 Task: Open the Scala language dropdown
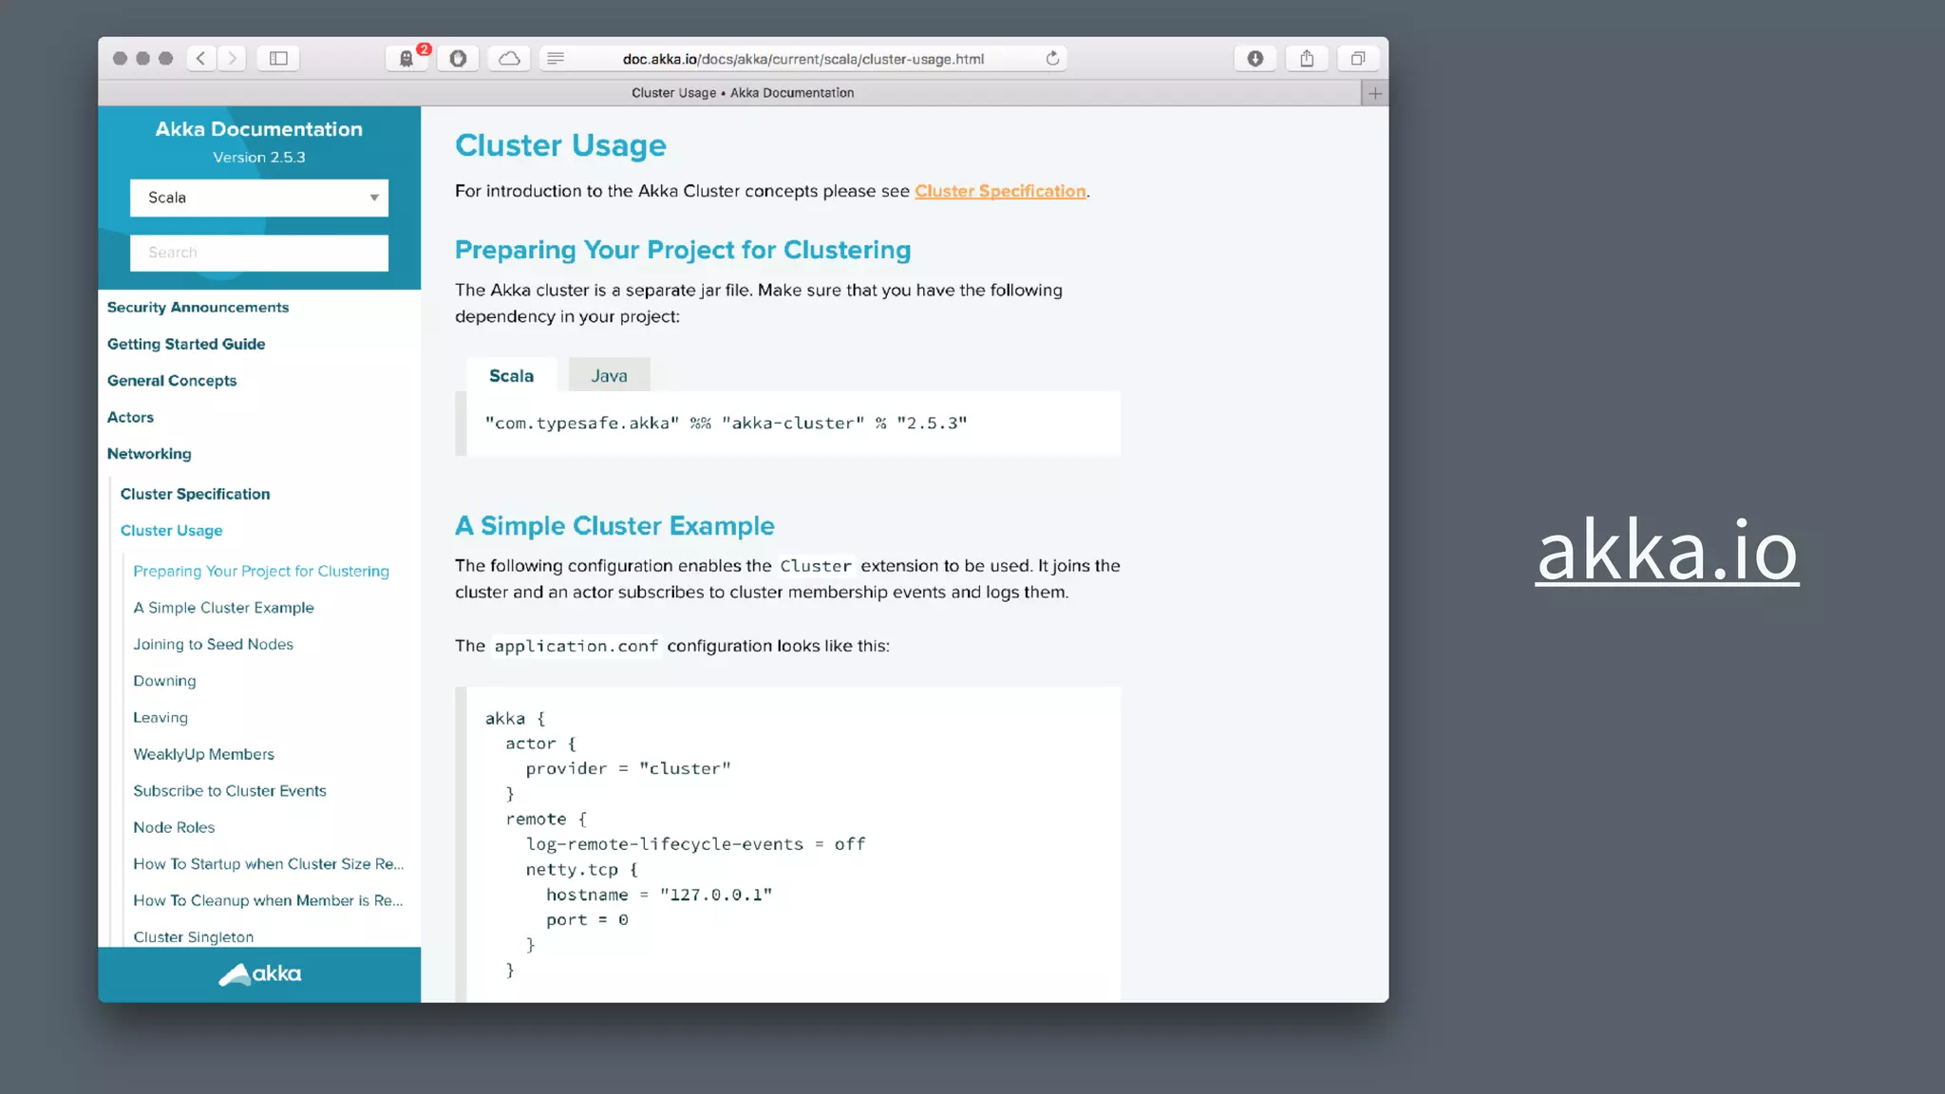[259, 198]
